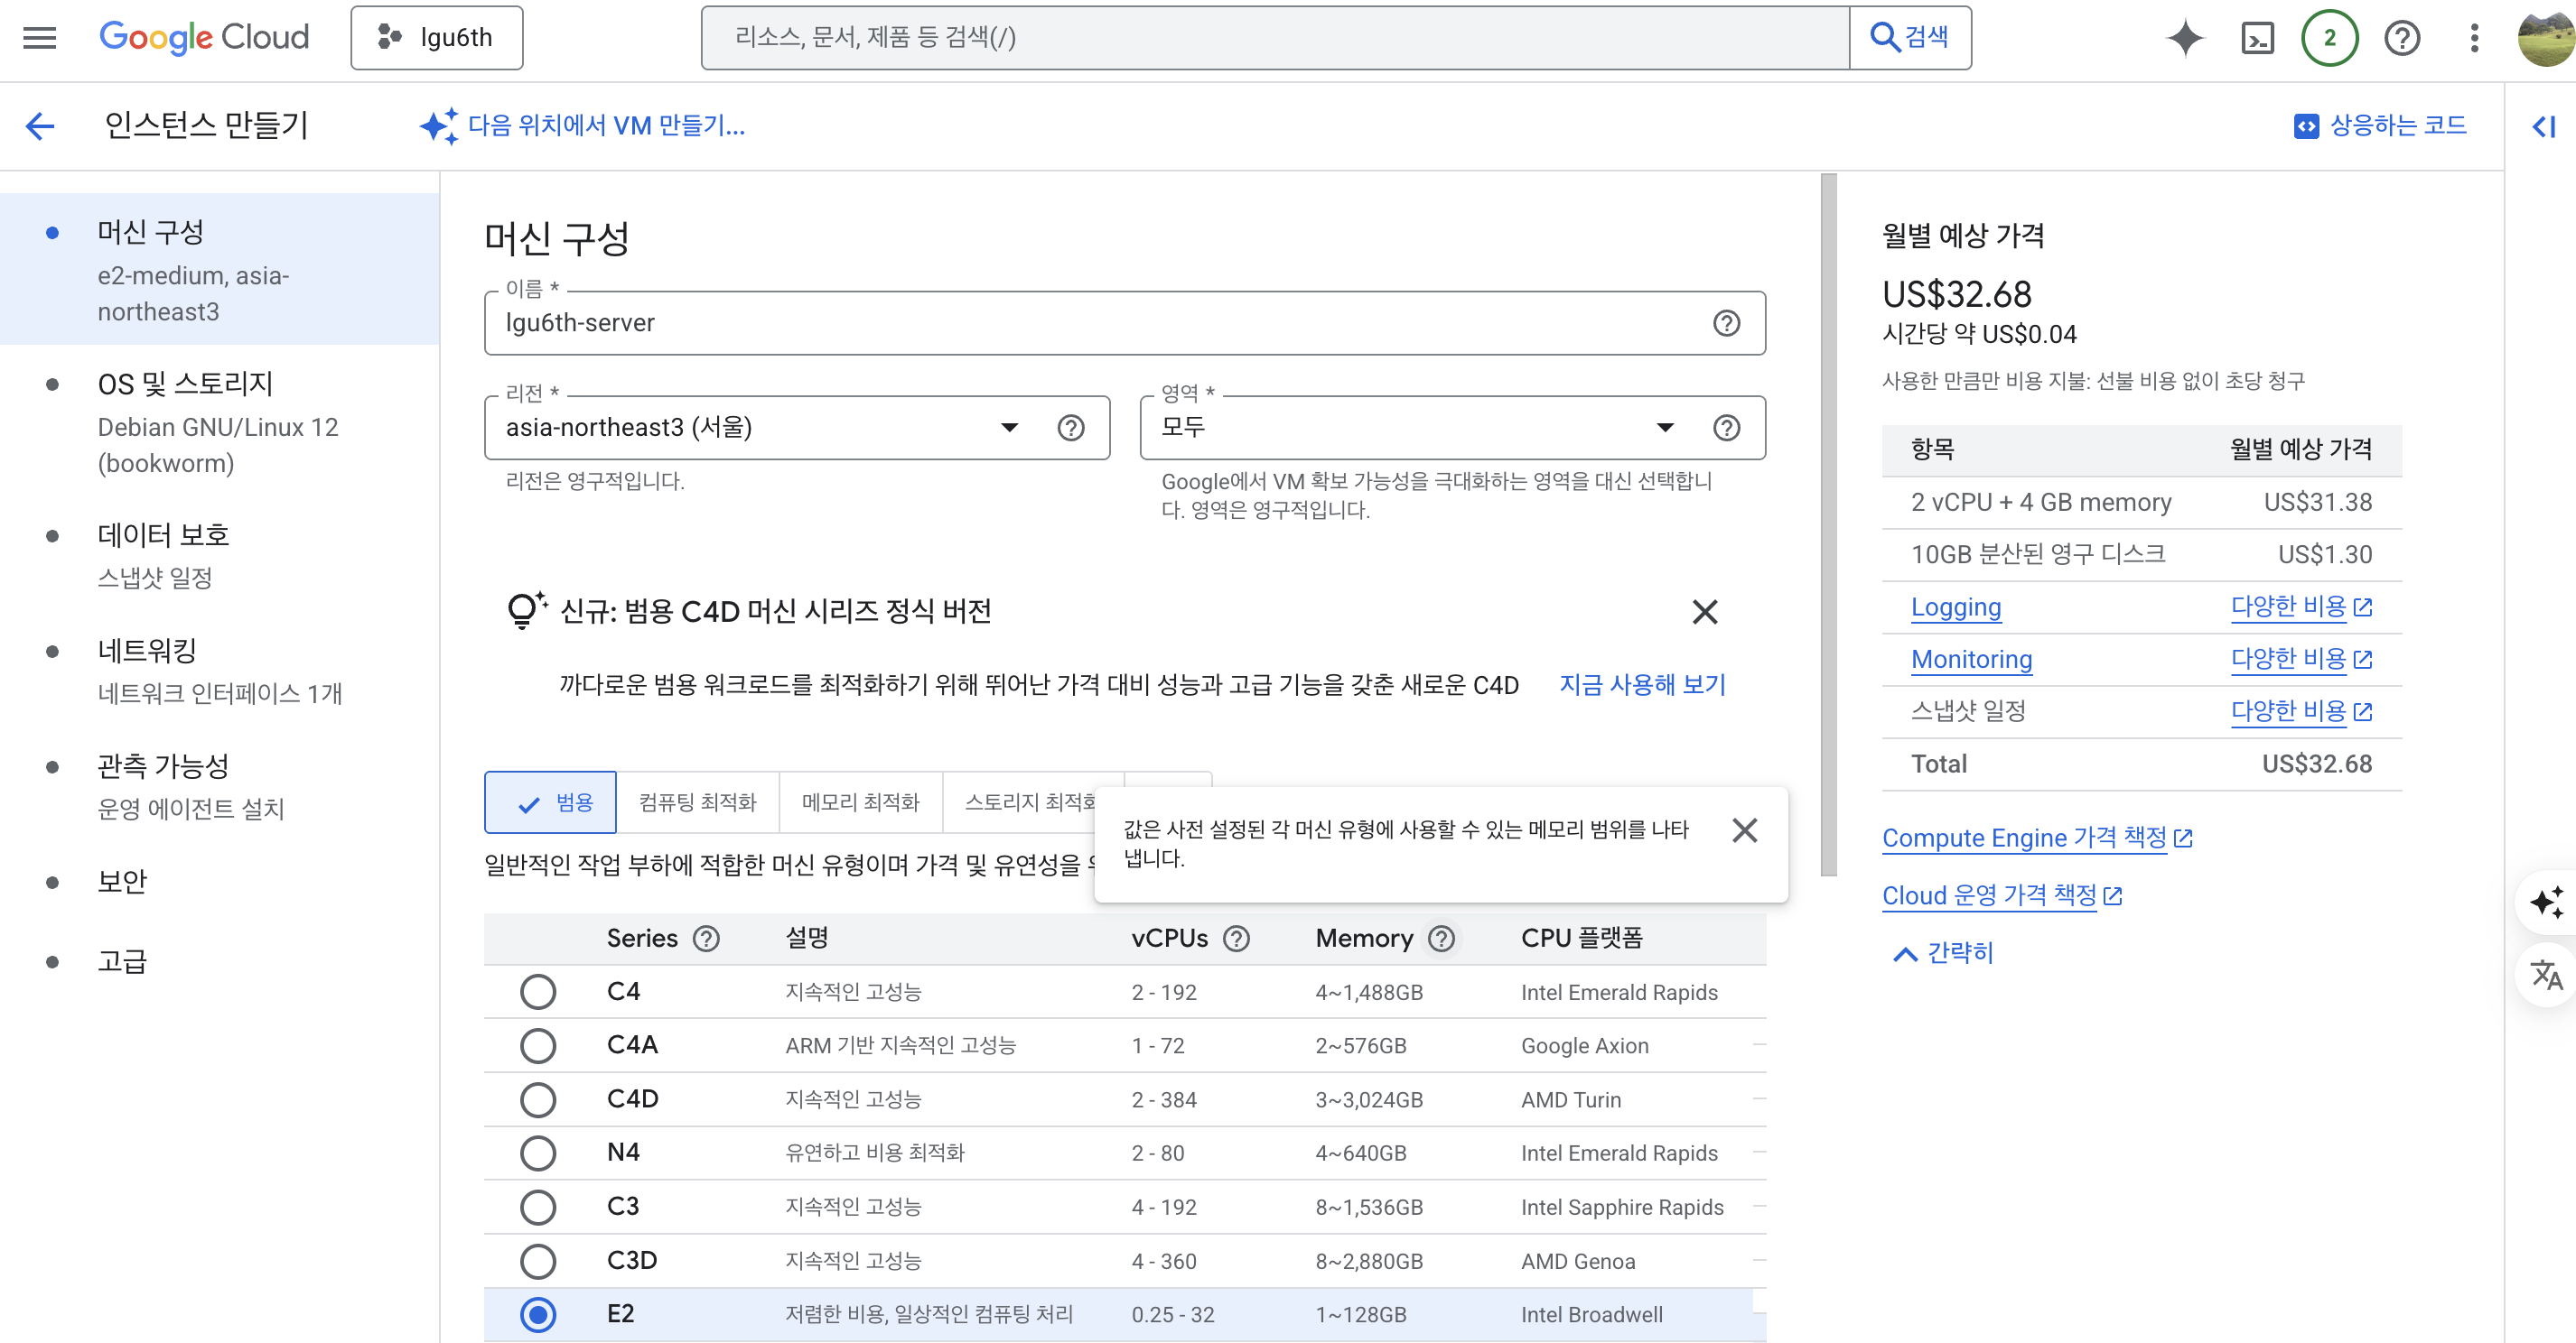
Task: Select the E2 series radio button
Action: click(x=538, y=1314)
